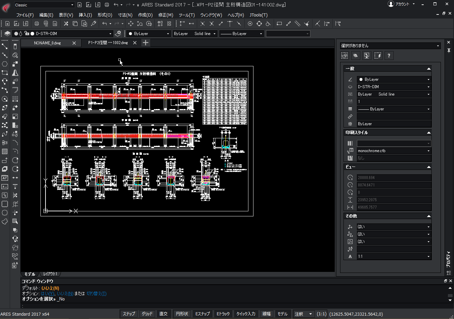Screen dimensions: 454x319
Task: Toggle the グリッド status bar button
Action: [147, 314]
